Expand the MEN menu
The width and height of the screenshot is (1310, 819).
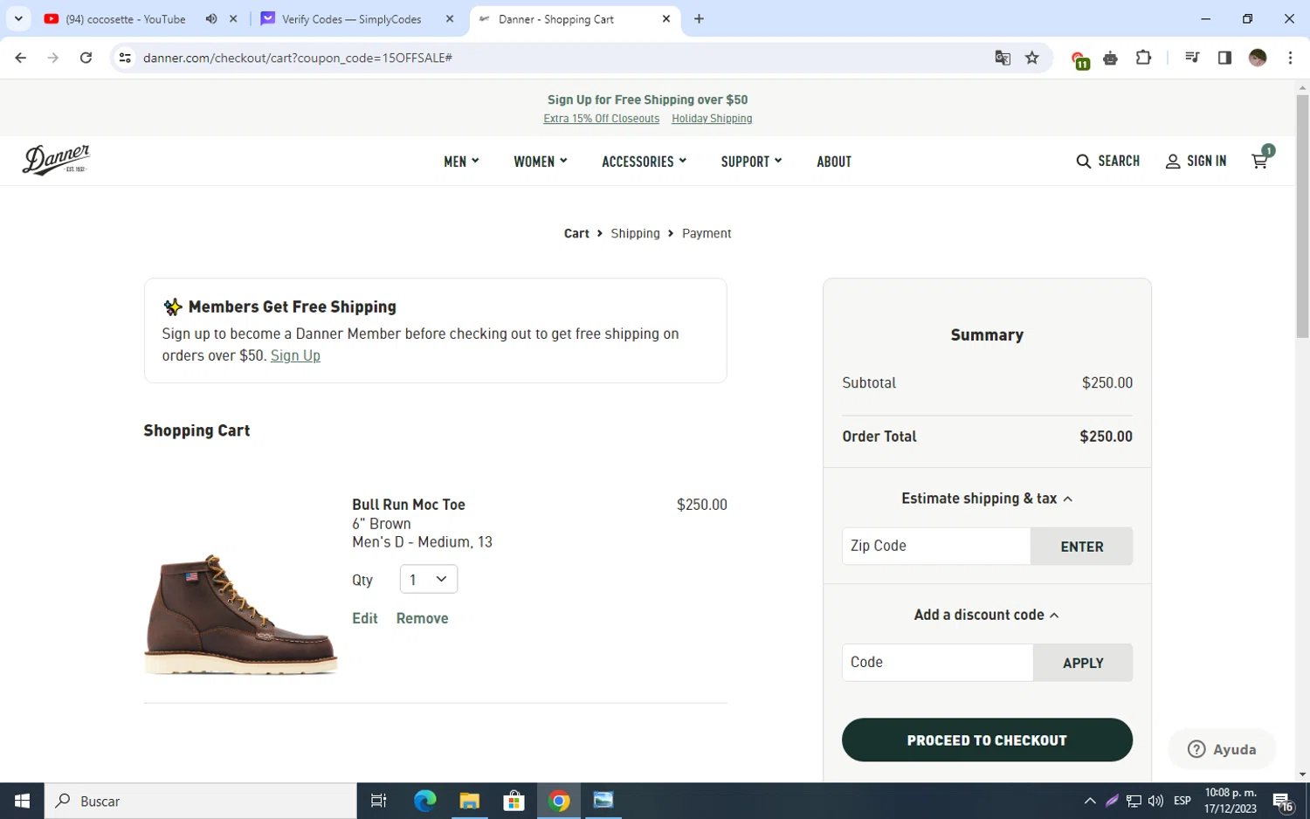[x=461, y=162]
